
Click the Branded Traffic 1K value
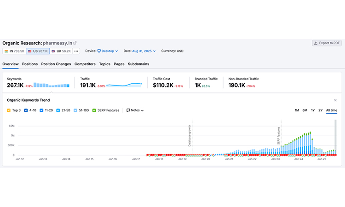(x=198, y=85)
